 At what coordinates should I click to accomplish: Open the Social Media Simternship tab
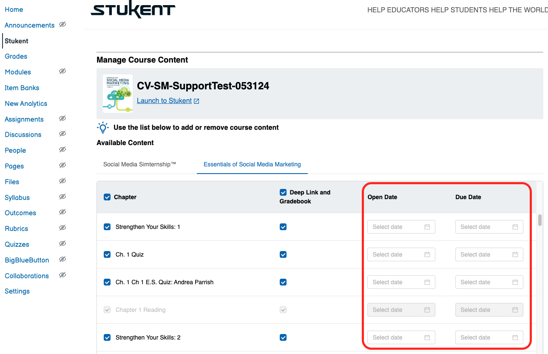coord(140,164)
